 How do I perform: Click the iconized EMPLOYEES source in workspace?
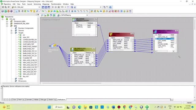coord(54,46)
